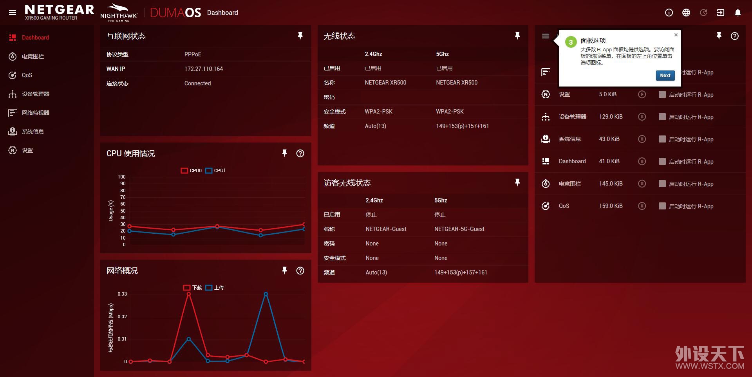Toggle CPU0 legend in CPU chart
The width and height of the screenshot is (752, 377).
coord(192,171)
